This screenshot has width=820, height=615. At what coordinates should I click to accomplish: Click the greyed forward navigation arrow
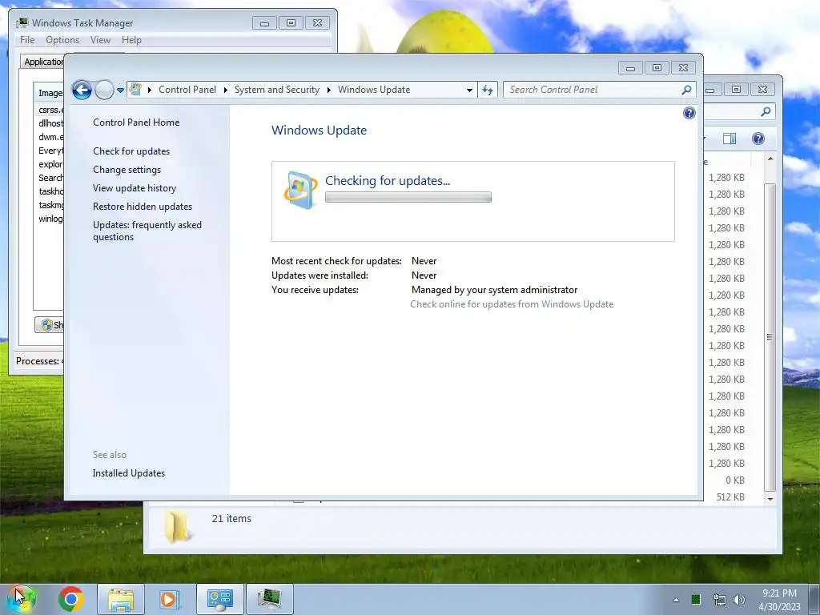tap(105, 90)
